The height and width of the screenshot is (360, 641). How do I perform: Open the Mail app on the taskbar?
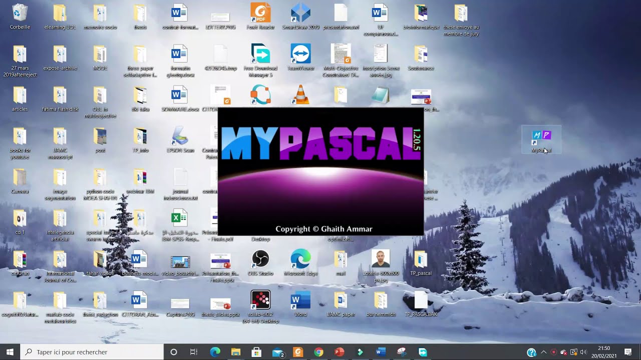tap(277, 352)
